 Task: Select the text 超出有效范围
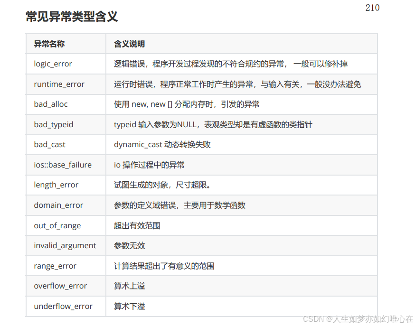[x=137, y=225]
